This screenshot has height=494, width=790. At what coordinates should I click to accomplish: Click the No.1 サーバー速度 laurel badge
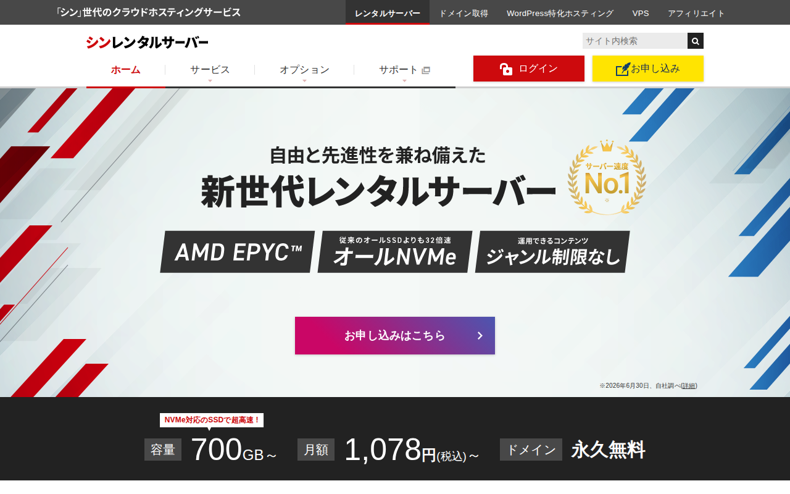tap(607, 177)
